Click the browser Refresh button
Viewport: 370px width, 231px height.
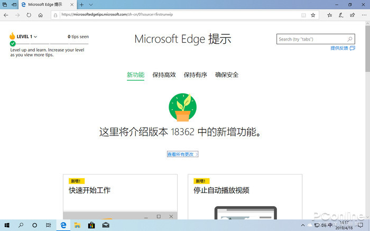click(x=29, y=15)
